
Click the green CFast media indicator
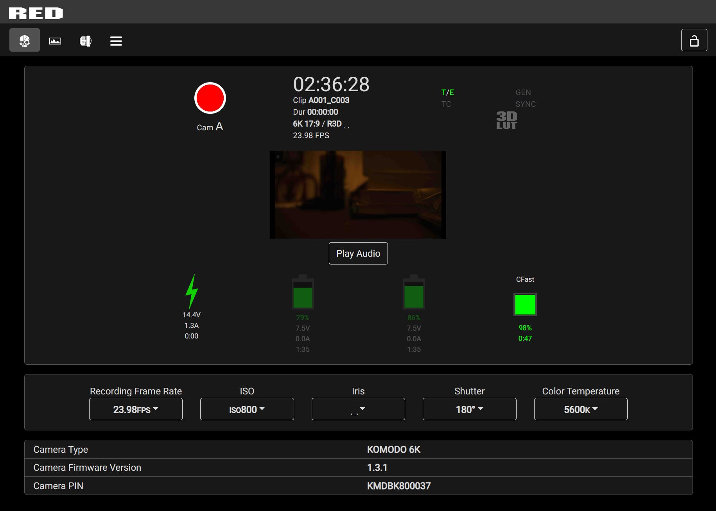pyautogui.click(x=525, y=304)
